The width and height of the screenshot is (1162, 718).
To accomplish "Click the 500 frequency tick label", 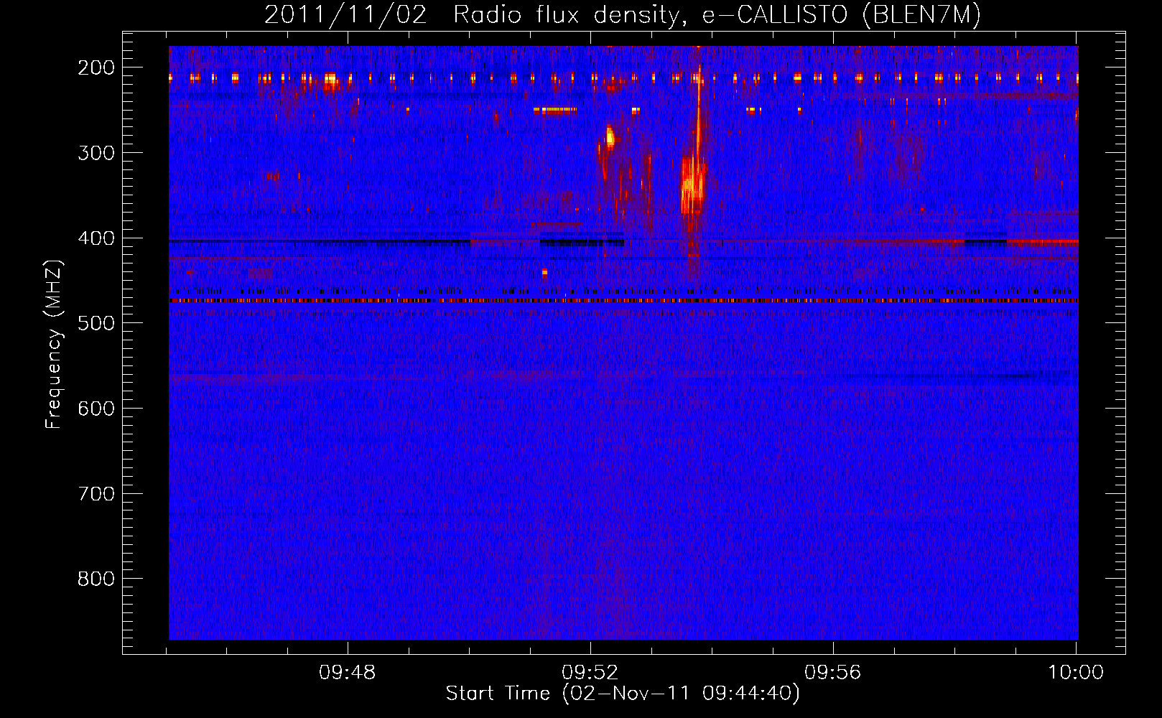I will [x=96, y=323].
